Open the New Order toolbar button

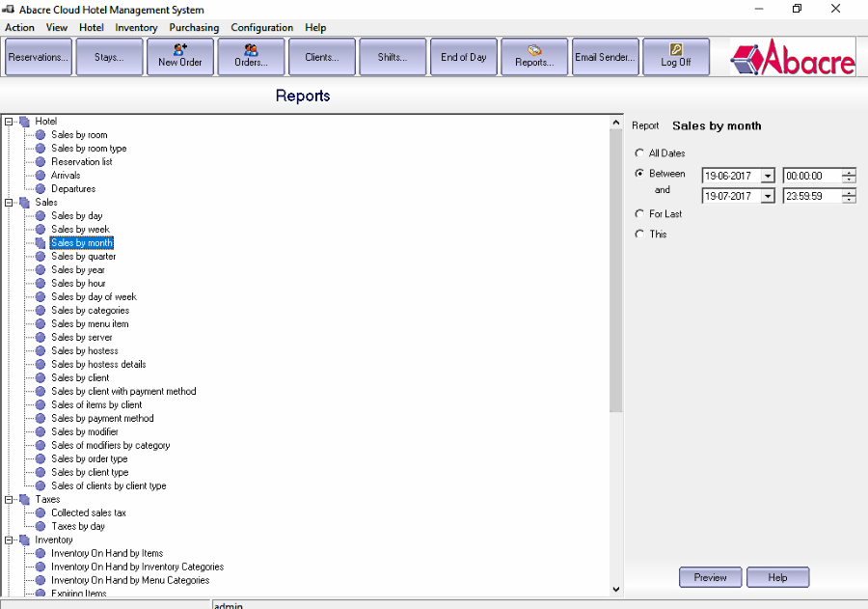[x=180, y=57]
